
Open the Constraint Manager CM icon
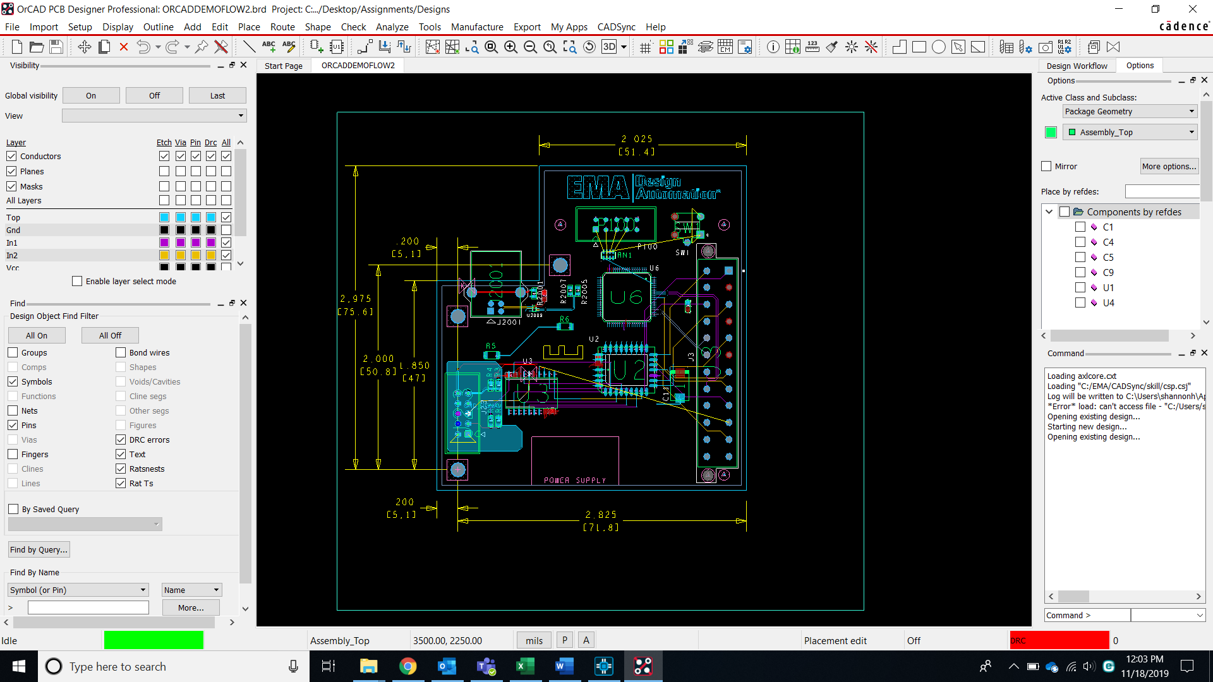[725, 47]
